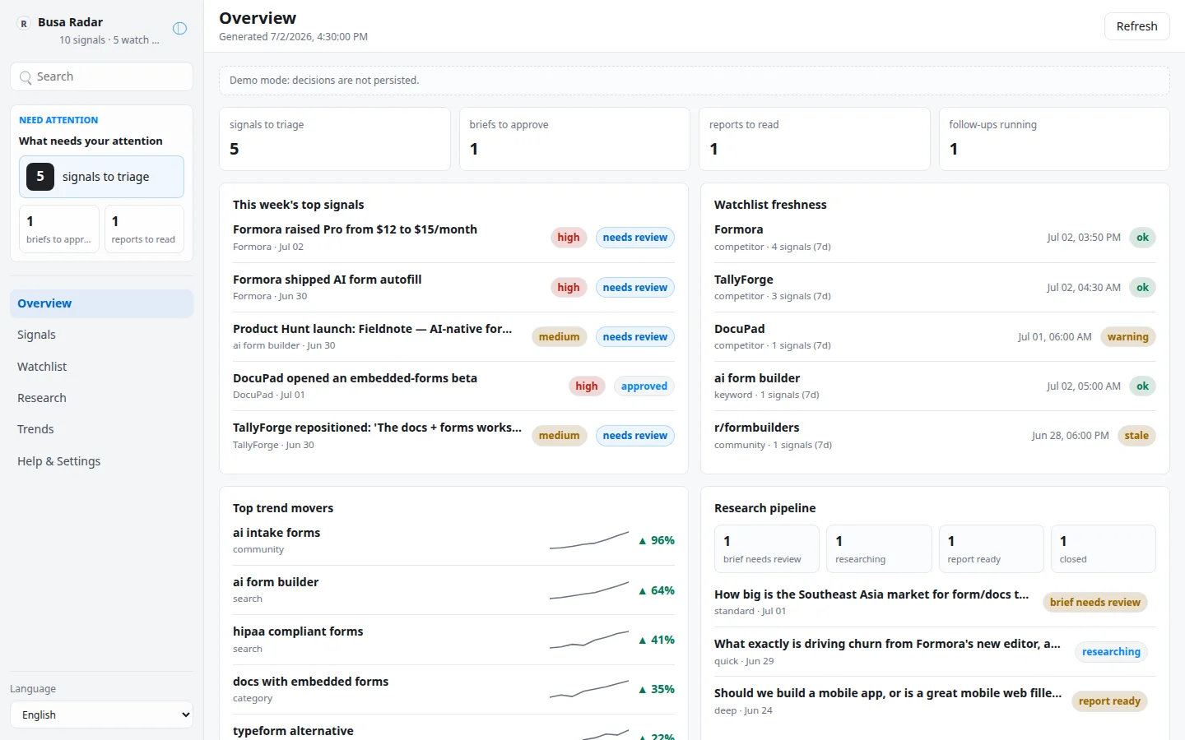Screen dimensions: 1185x740
Task: Open Trends from the sidebar
Action: (102, 429)
